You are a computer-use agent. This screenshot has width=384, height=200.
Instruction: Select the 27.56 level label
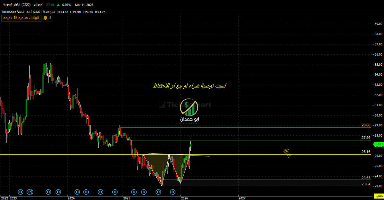pos(366,138)
